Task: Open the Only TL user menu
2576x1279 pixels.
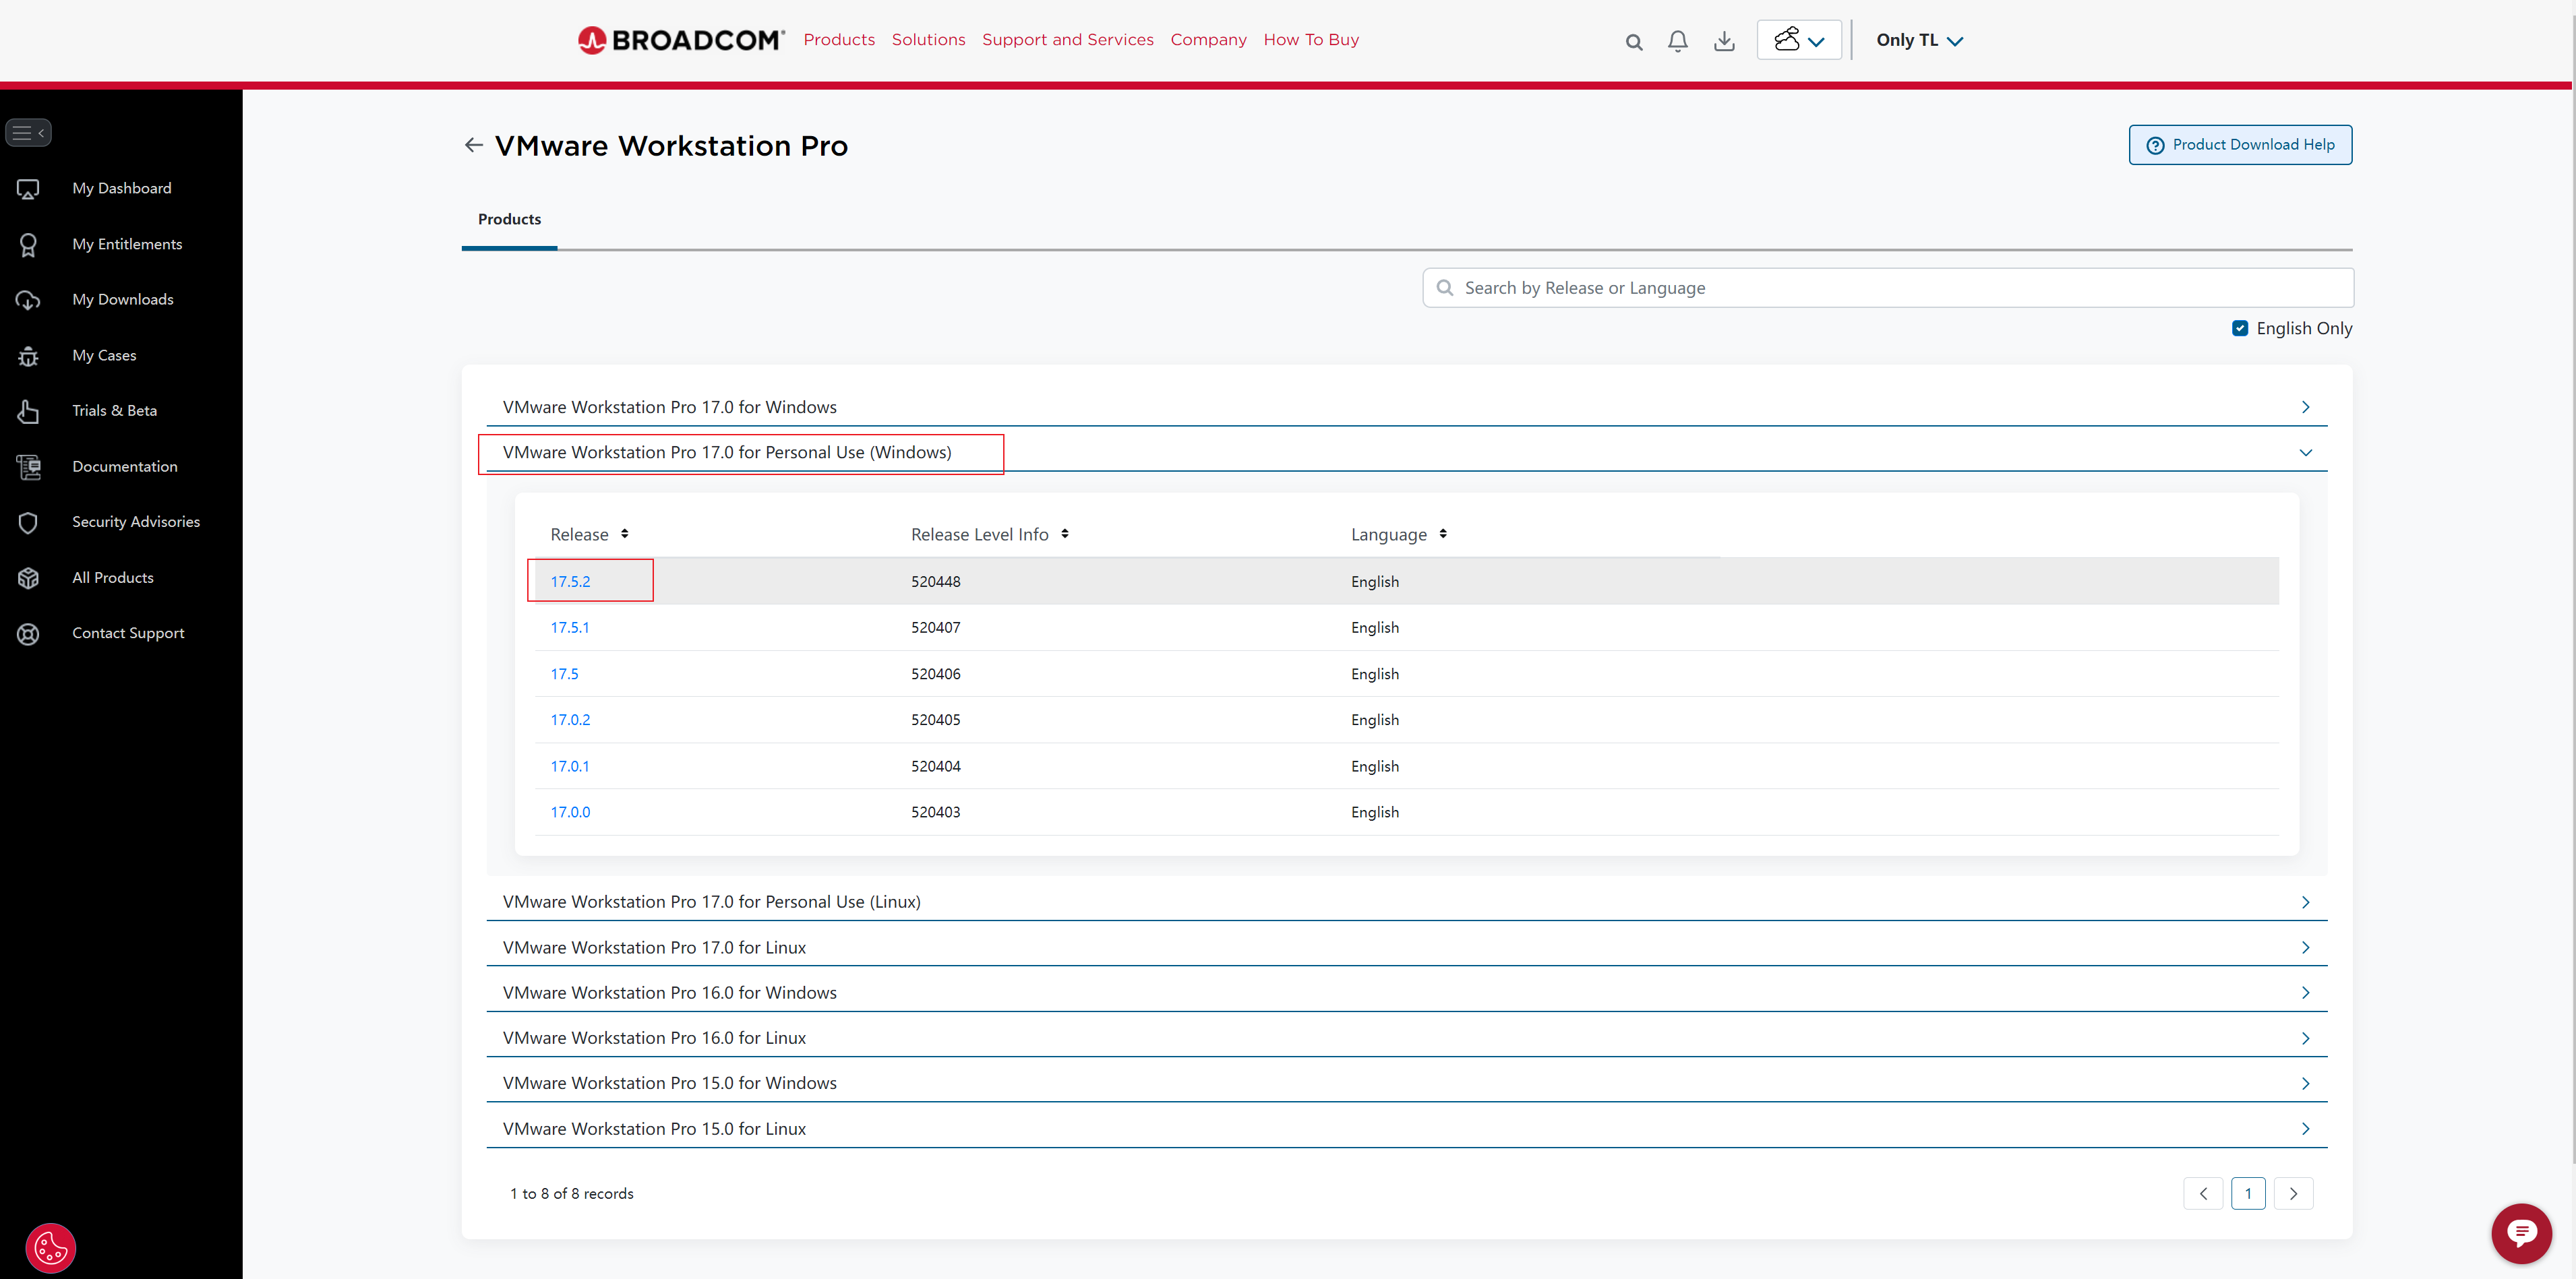Action: pyautogui.click(x=1919, y=40)
